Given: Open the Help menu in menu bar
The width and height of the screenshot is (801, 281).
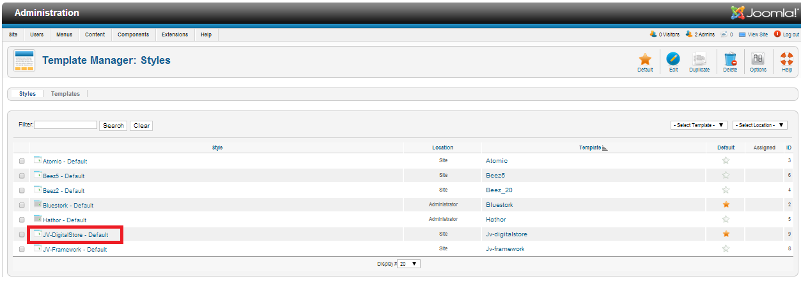Looking at the screenshot, I should (x=206, y=34).
